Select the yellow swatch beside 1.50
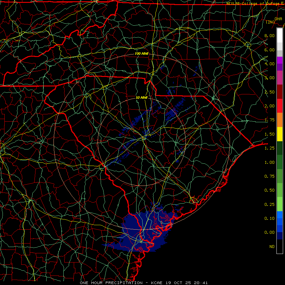Viewport: 285px width, 285px height. tap(280, 134)
